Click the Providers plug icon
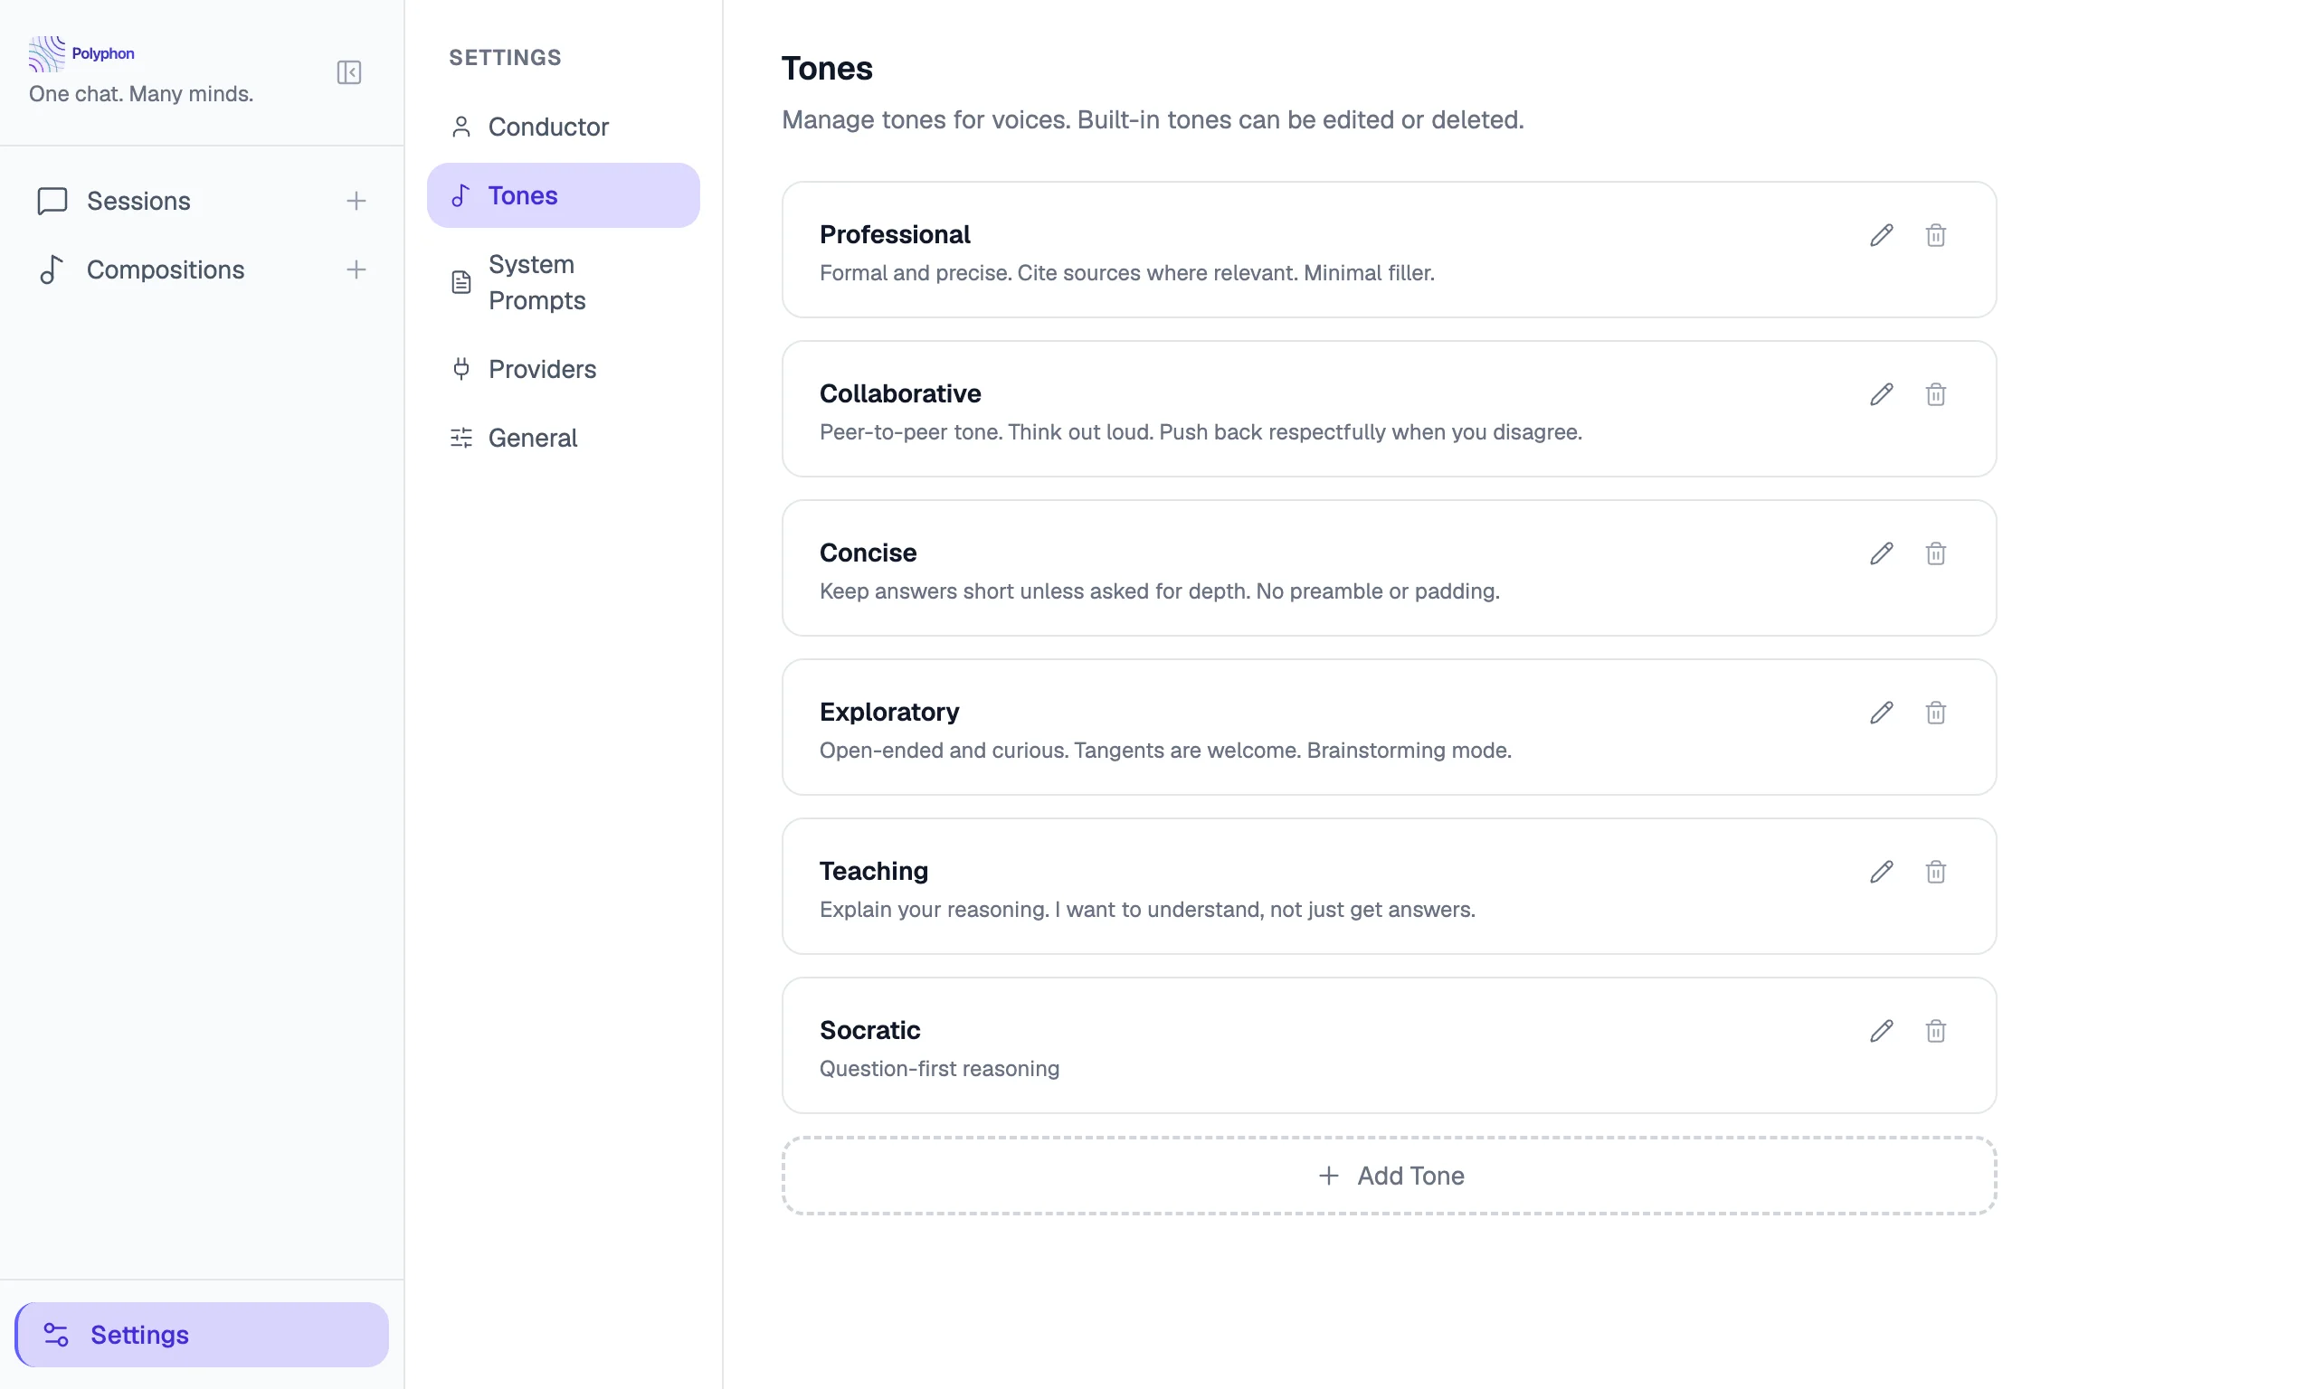This screenshot has height=1389, width=2316. (x=460, y=369)
